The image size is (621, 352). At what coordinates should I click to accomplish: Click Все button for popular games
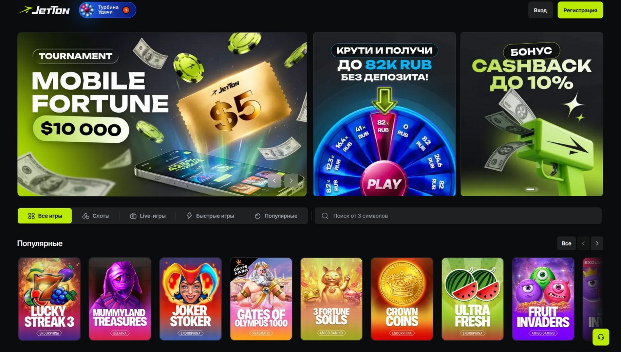[x=566, y=243]
